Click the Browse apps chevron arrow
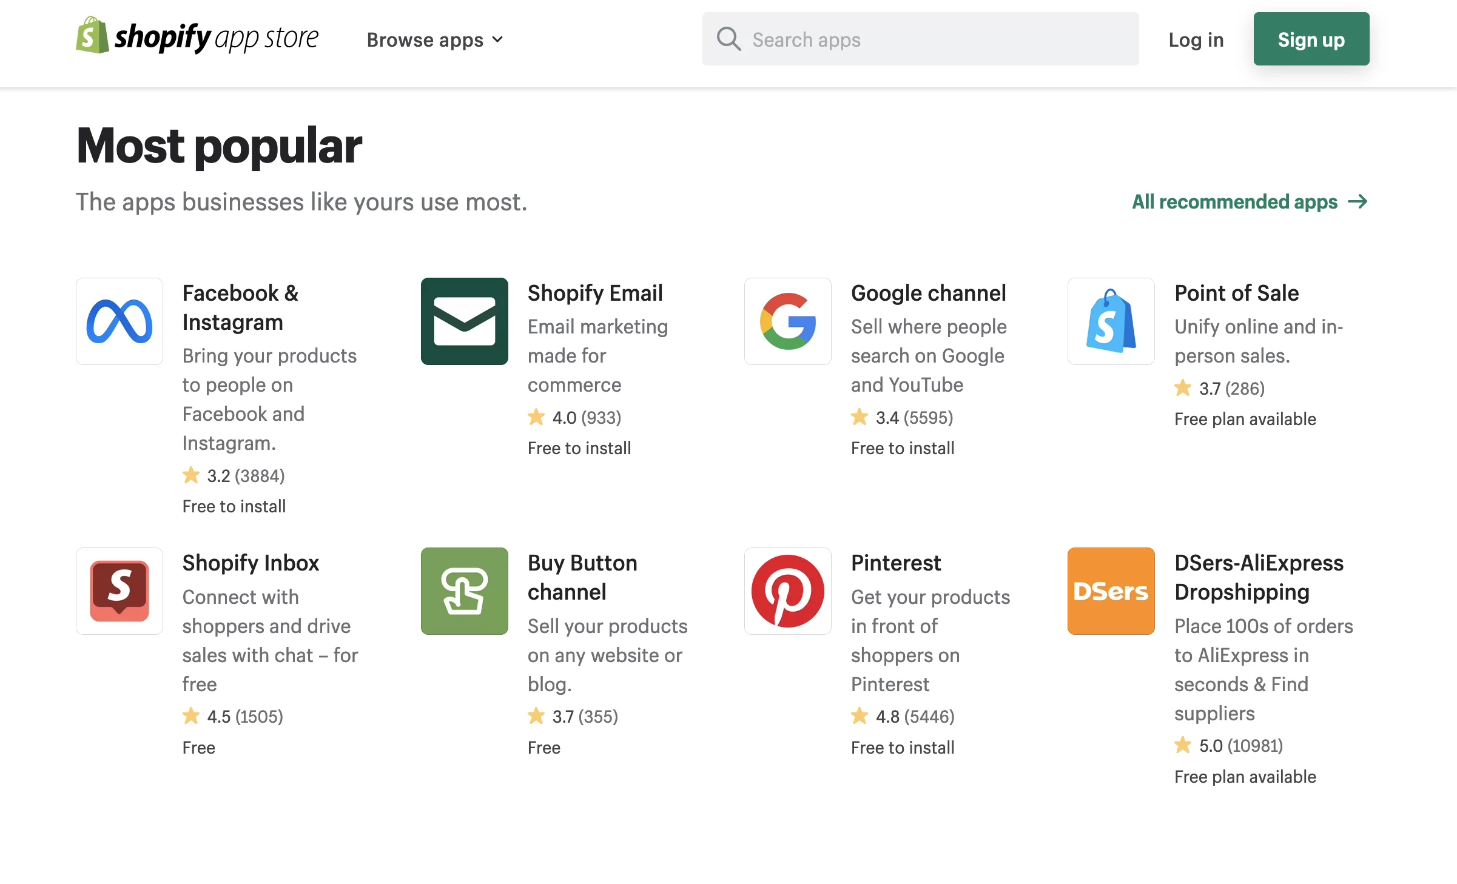This screenshot has width=1457, height=884. coord(497,40)
